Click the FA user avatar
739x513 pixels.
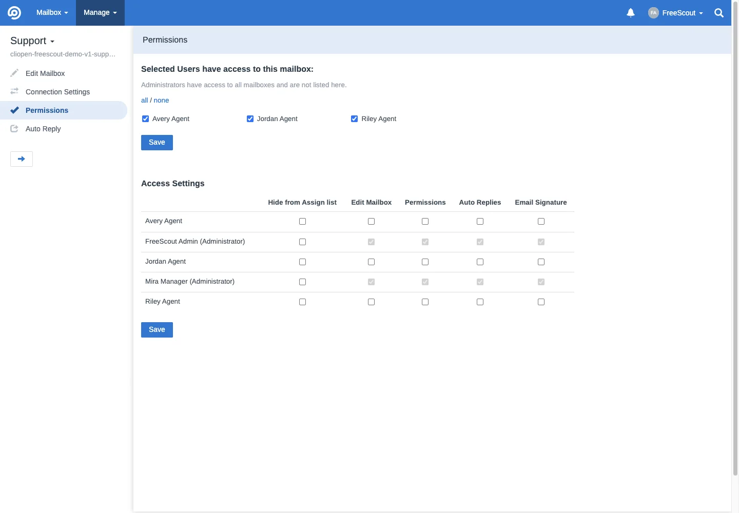click(x=653, y=13)
